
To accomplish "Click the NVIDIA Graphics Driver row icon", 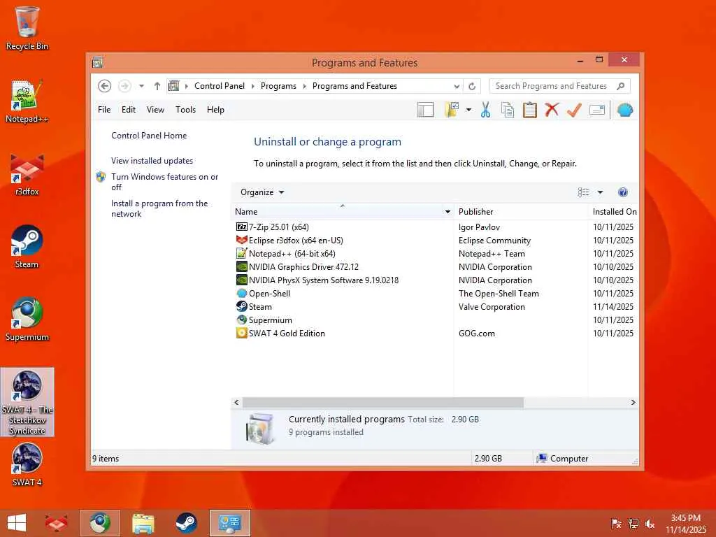I will (x=241, y=266).
